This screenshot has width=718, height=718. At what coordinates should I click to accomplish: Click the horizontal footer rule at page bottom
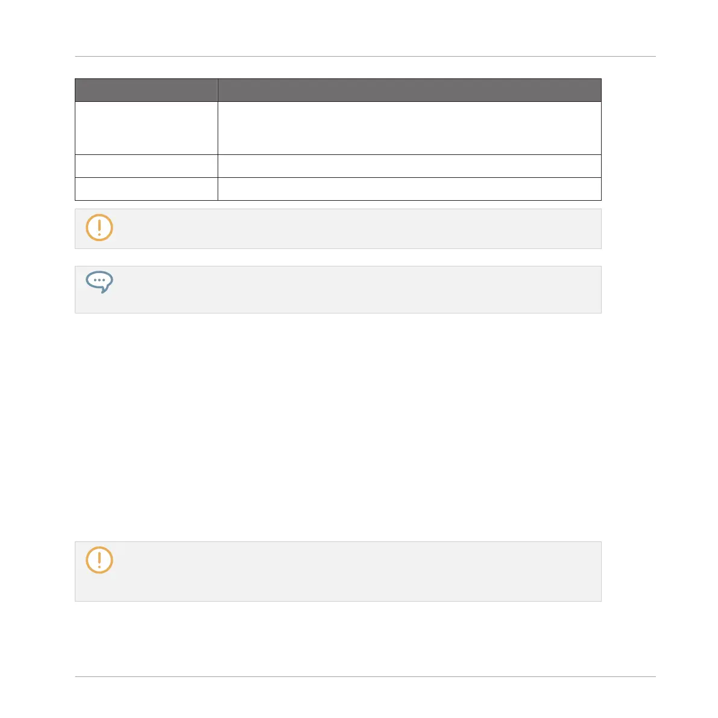[x=365, y=676]
